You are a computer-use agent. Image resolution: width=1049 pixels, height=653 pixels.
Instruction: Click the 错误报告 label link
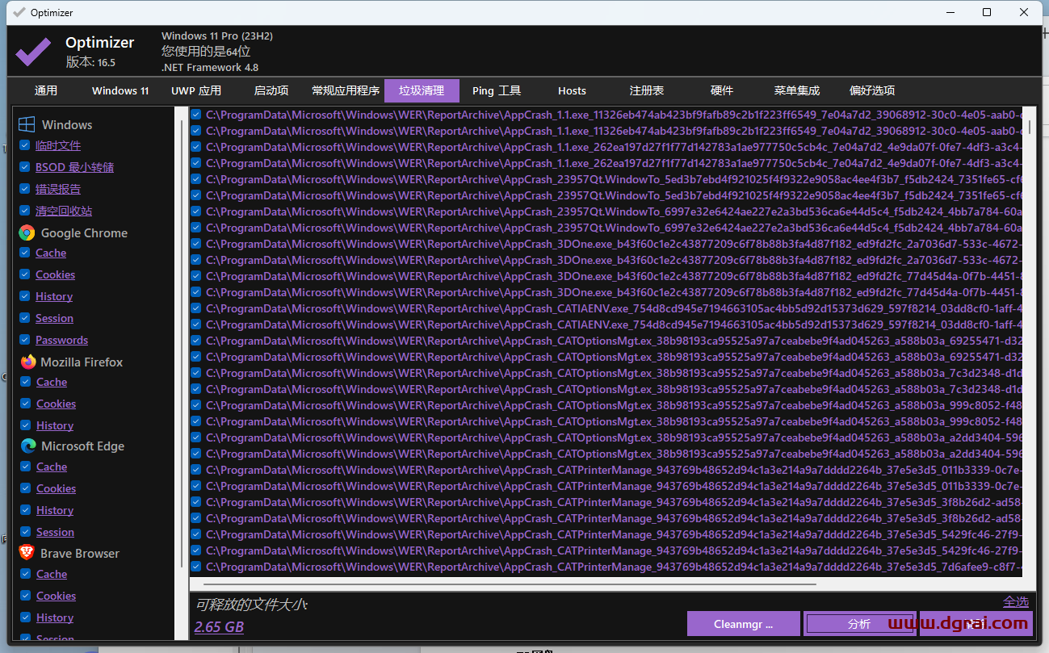point(58,189)
